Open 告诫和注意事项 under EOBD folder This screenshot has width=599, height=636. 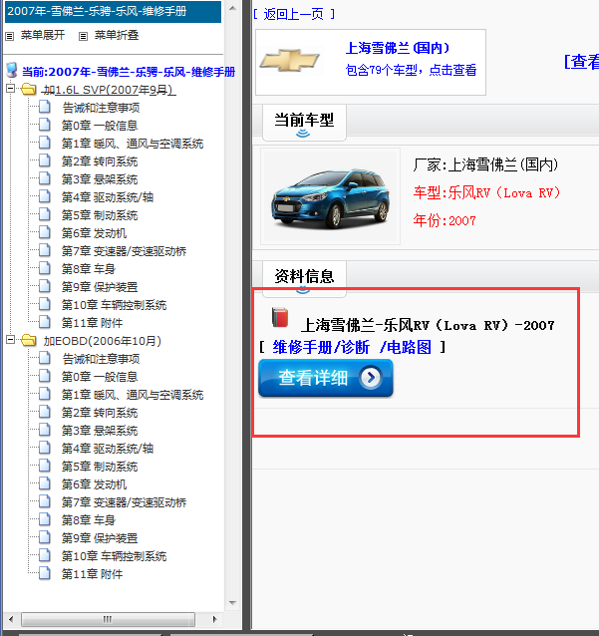(101, 359)
